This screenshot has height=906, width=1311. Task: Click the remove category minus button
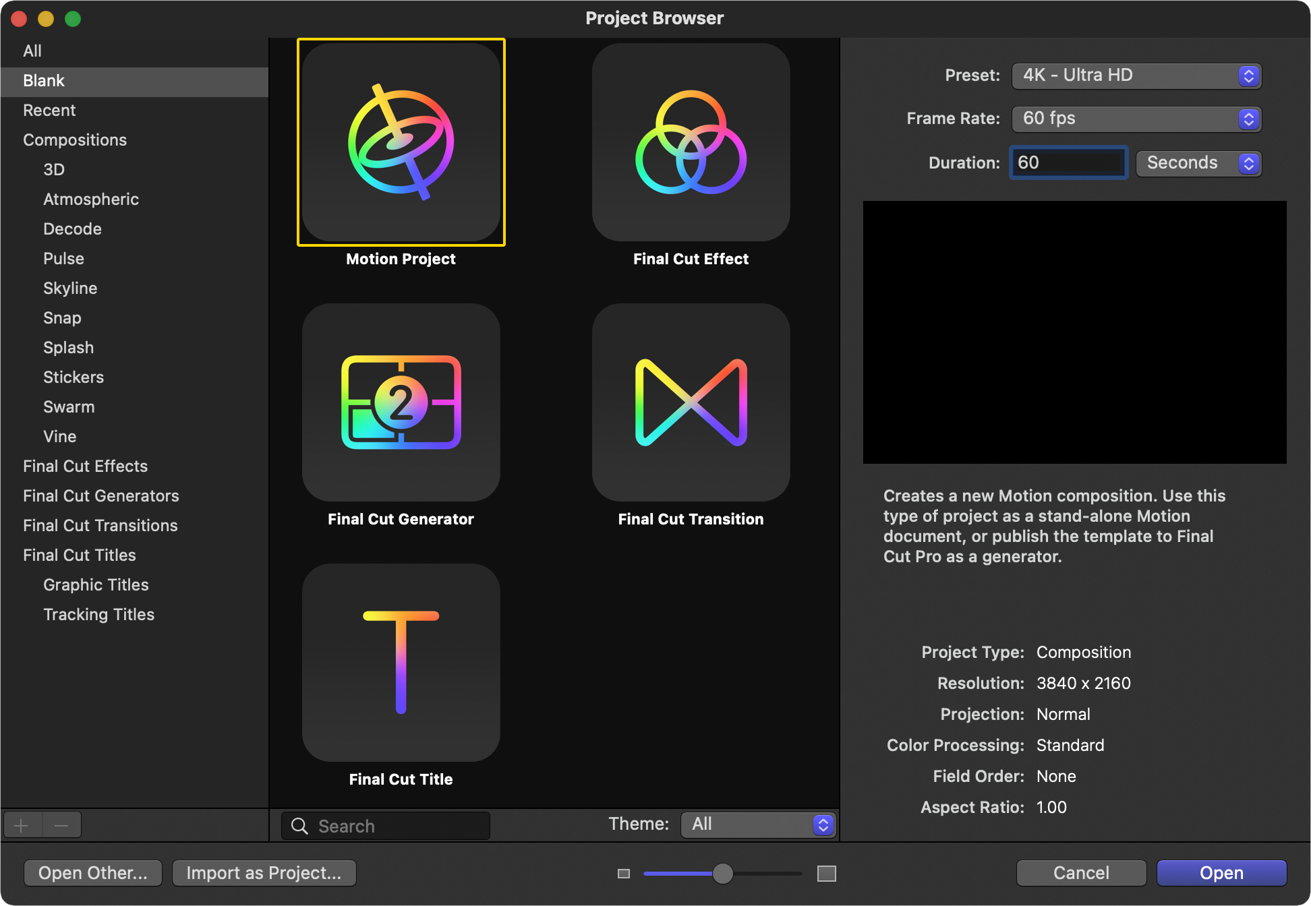tap(61, 825)
